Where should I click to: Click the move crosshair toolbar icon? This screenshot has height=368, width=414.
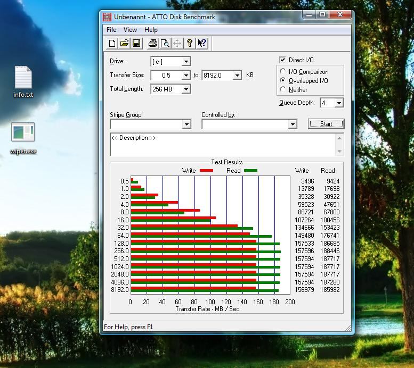[177, 43]
